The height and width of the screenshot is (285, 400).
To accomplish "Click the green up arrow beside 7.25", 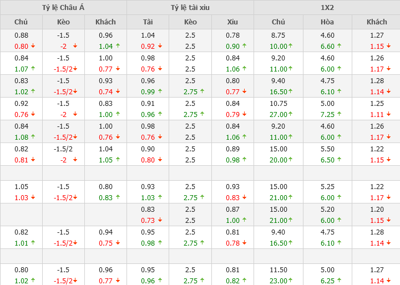I will [x=340, y=114].
